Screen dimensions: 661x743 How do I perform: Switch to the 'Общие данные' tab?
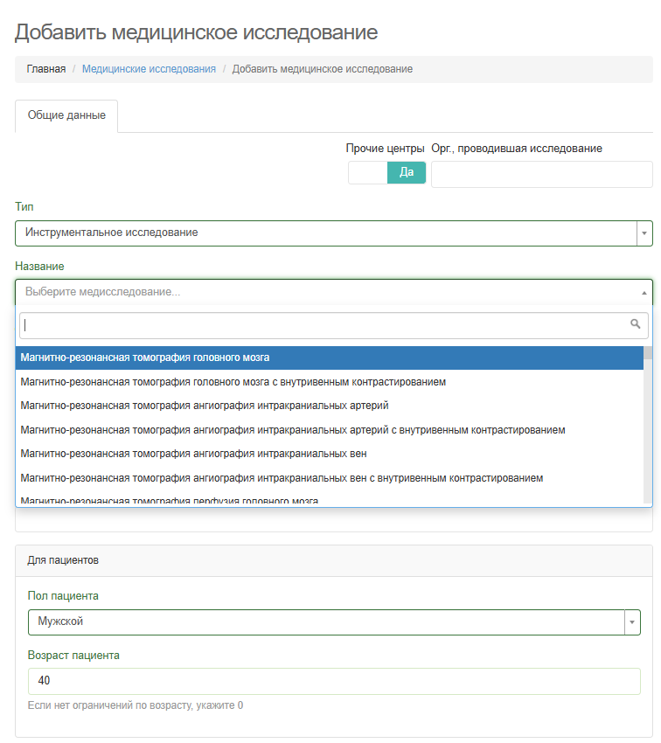click(66, 115)
